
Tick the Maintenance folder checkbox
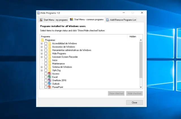(x=46, y=64)
